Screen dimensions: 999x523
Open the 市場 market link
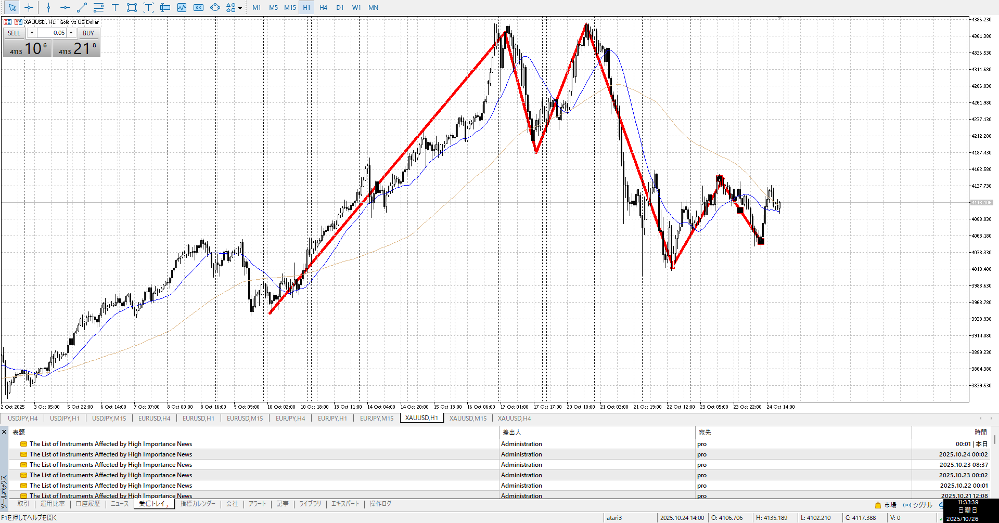click(890, 505)
